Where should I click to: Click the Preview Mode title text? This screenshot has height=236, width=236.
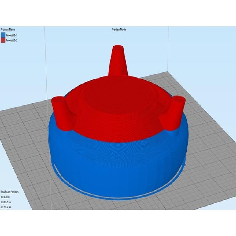point(119,29)
